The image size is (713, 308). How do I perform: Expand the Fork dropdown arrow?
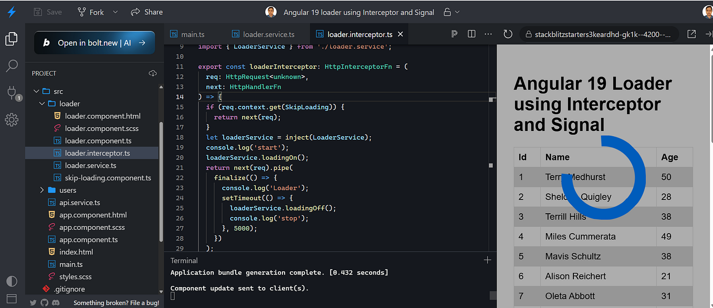coord(116,12)
